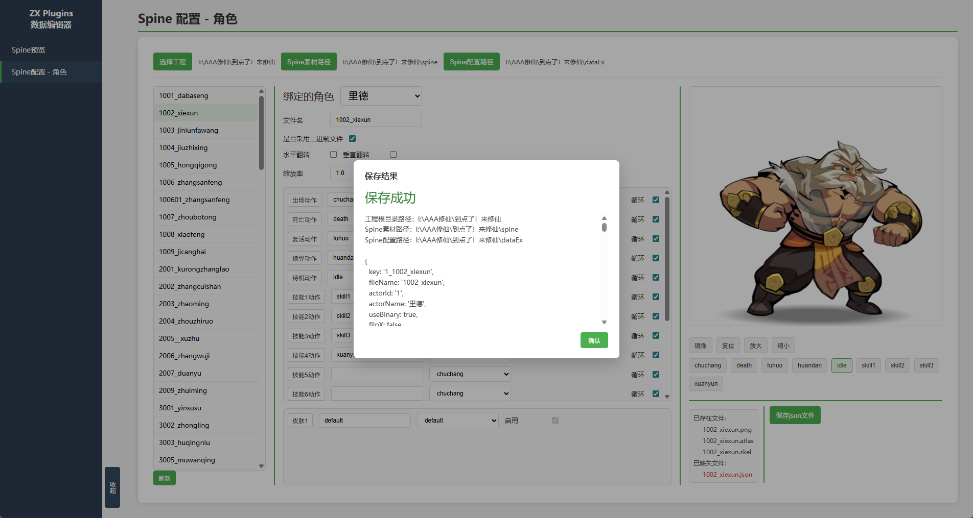
Task: Open the 技能5动作 chuchang dropdown
Action: point(470,374)
